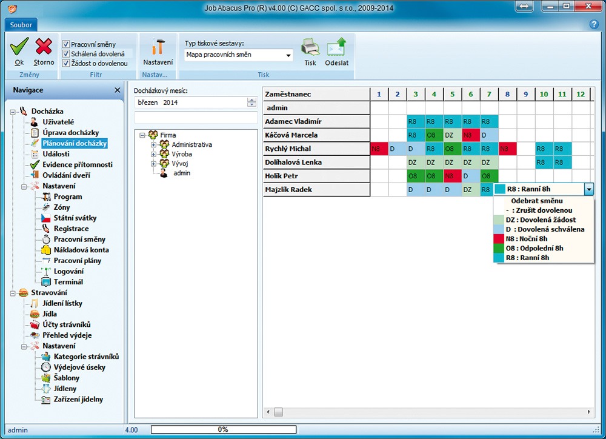Open help question mark icon
Screen dimensions: 606x439
594,24
